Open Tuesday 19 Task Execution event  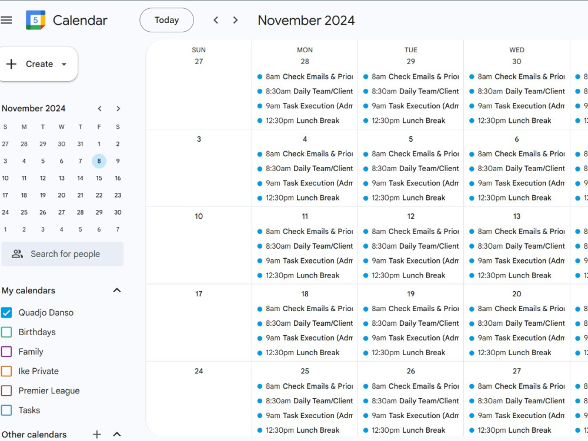[x=411, y=338]
